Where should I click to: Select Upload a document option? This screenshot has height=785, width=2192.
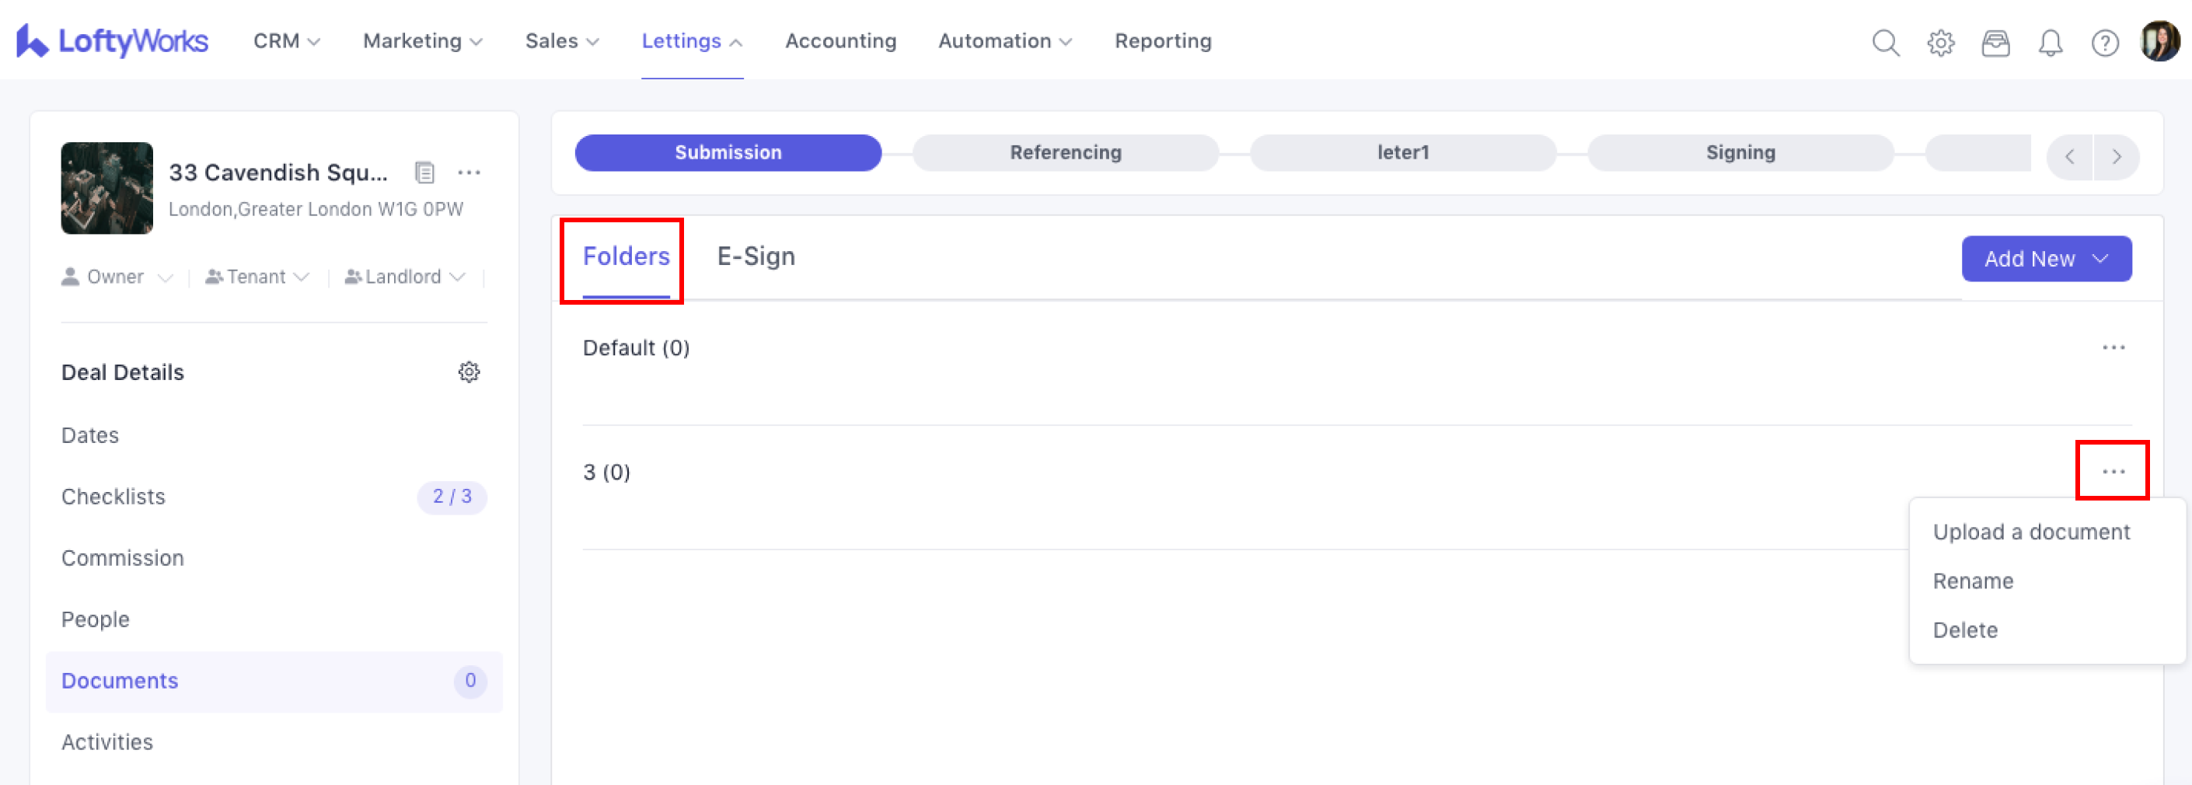point(2030,532)
